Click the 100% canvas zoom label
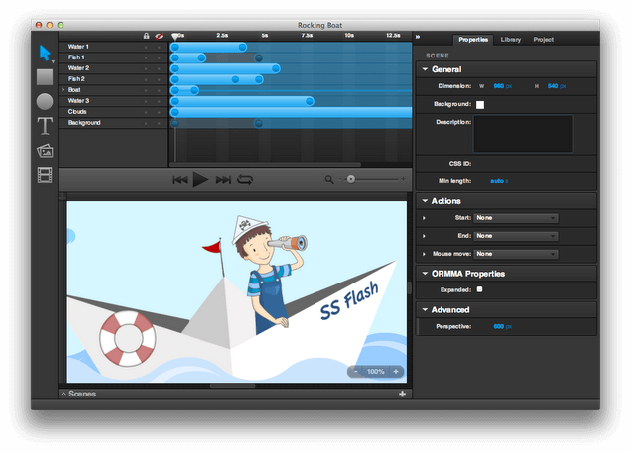This screenshot has width=631, height=453. click(375, 372)
